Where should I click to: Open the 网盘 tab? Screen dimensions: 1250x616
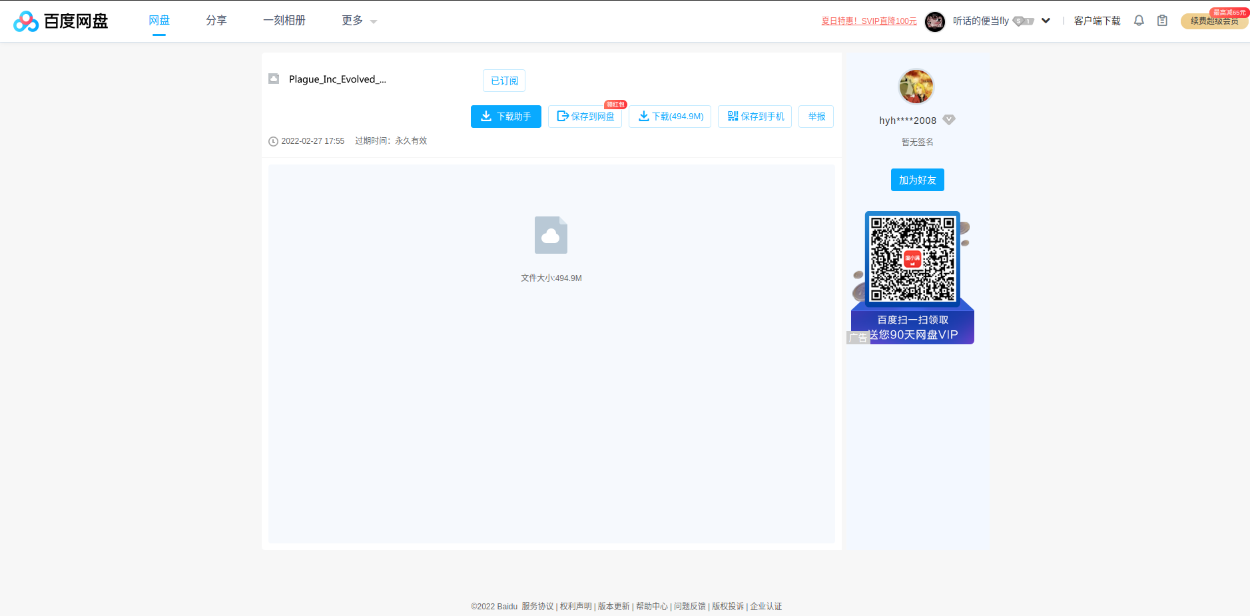tap(159, 21)
